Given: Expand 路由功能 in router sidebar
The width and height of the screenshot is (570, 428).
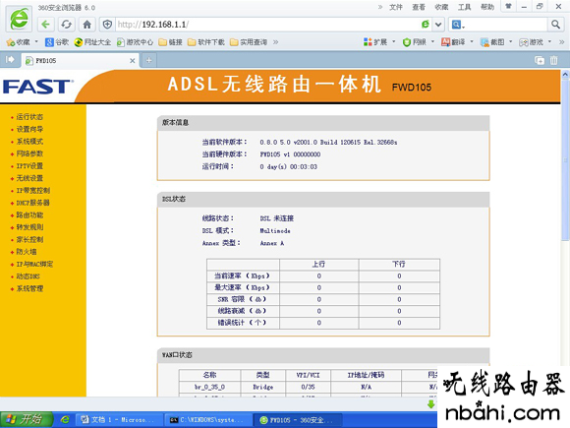Looking at the screenshot, I should pyautogui.click(x=29, y=215).
